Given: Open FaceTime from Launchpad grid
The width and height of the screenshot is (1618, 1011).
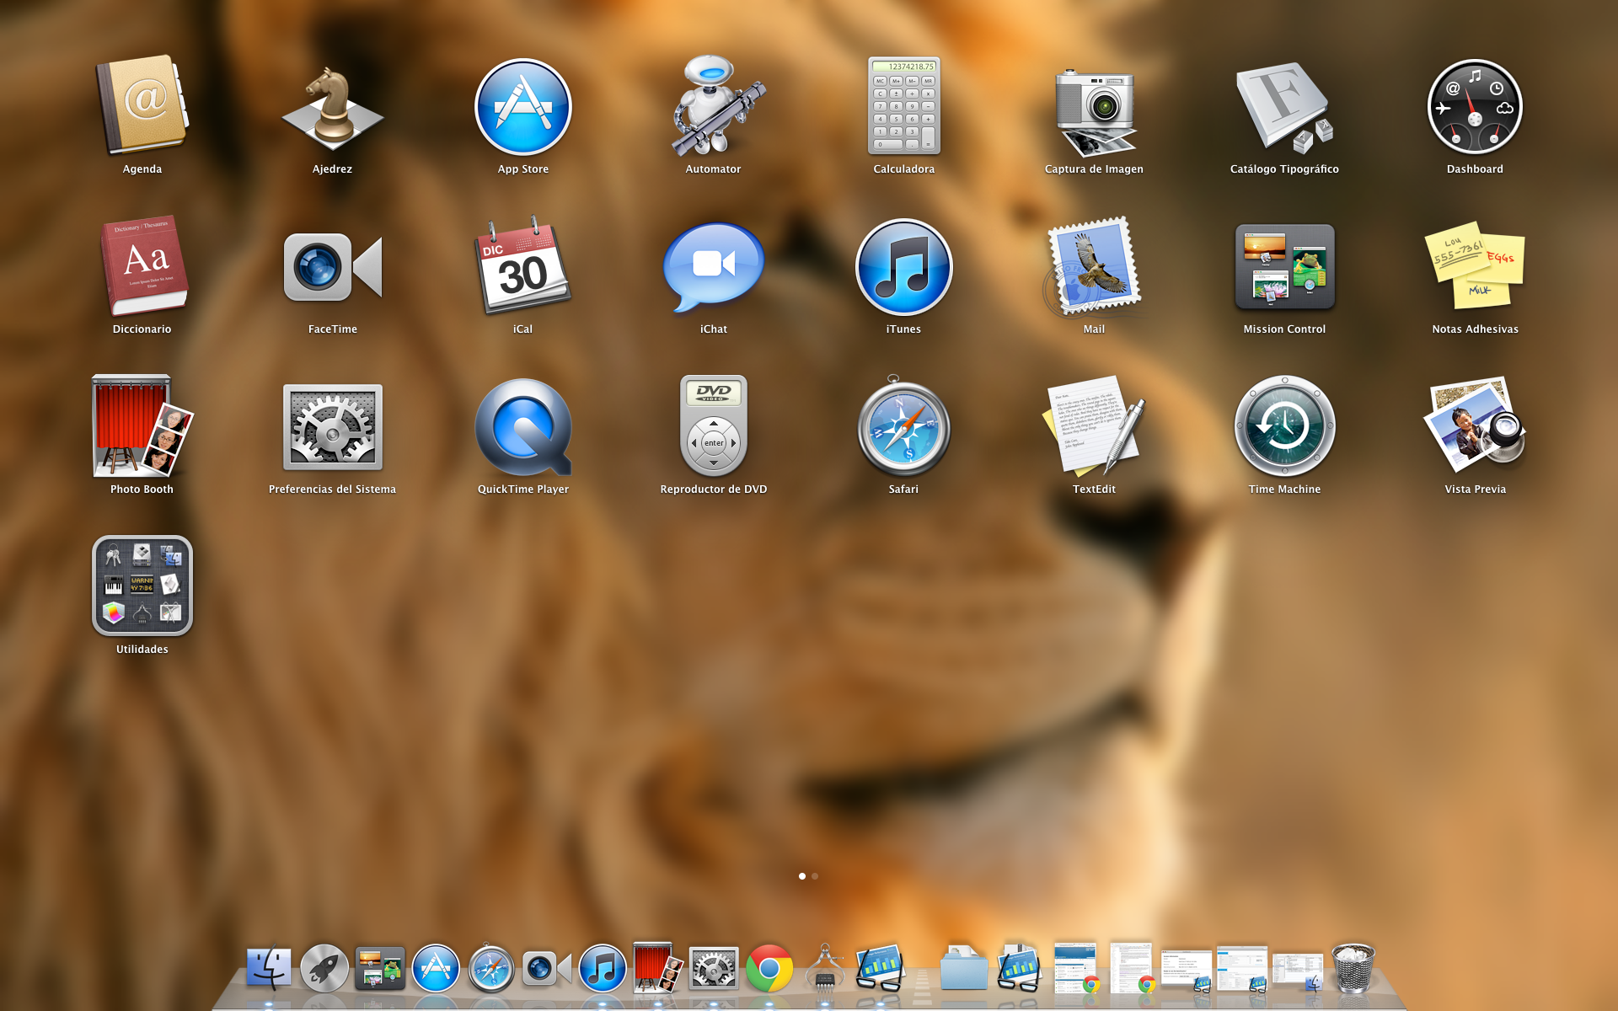Looking at the screenshot, I should tap(332, 267).
